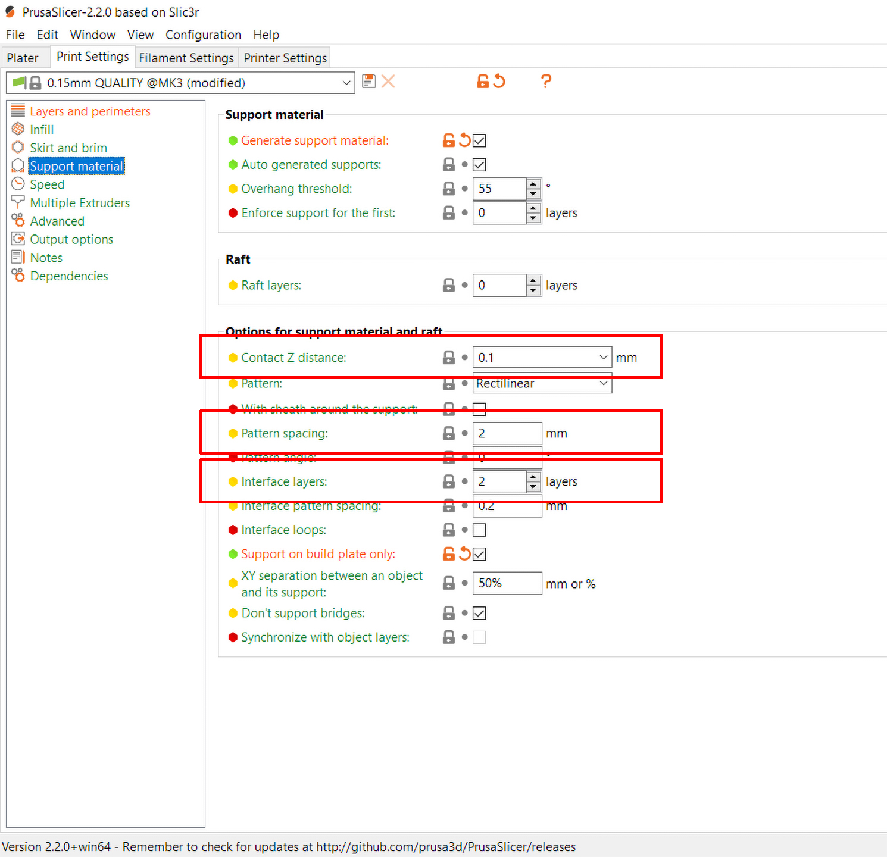Image resolution: width=887 pixels, height=857 pixels.
Task: Click the Layers and perimeters icon in sidebar
Action: tap(18, 111)
